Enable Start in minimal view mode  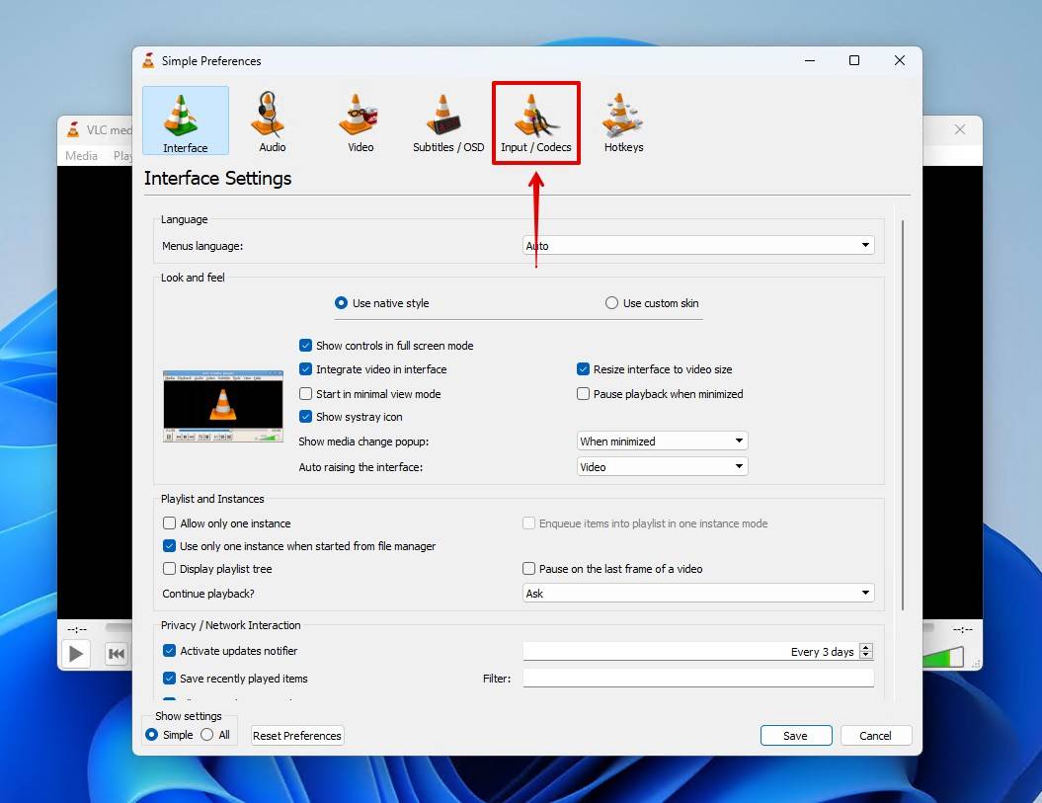(x=306, y=393)
